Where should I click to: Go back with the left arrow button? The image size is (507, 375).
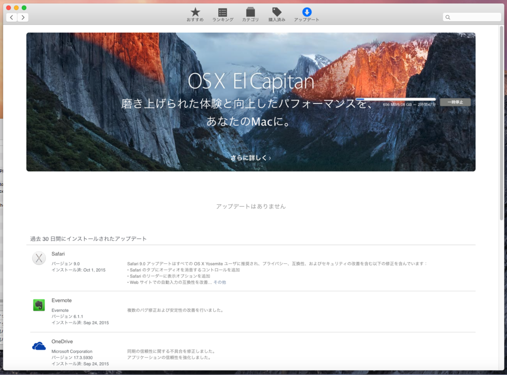12,17
